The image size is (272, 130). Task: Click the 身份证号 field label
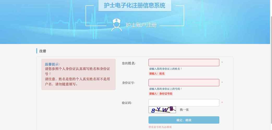tap(128, 83)
